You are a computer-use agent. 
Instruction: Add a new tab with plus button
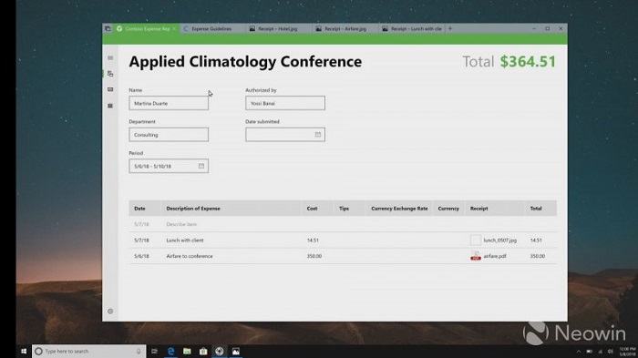coord(450,28)
